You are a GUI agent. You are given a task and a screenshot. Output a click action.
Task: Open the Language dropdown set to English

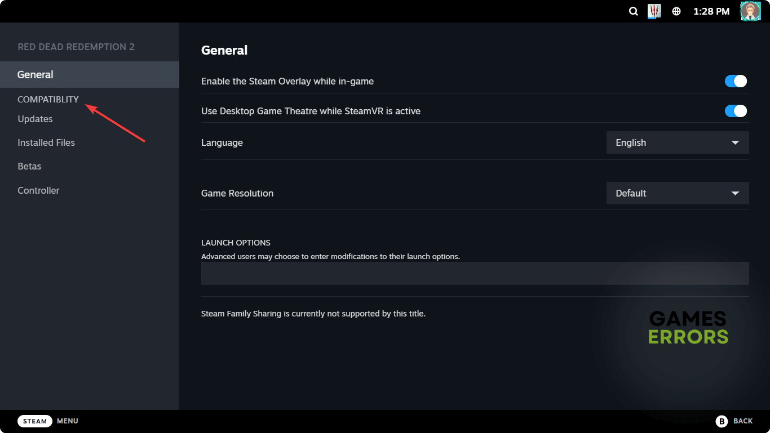(x=678, y=142)
